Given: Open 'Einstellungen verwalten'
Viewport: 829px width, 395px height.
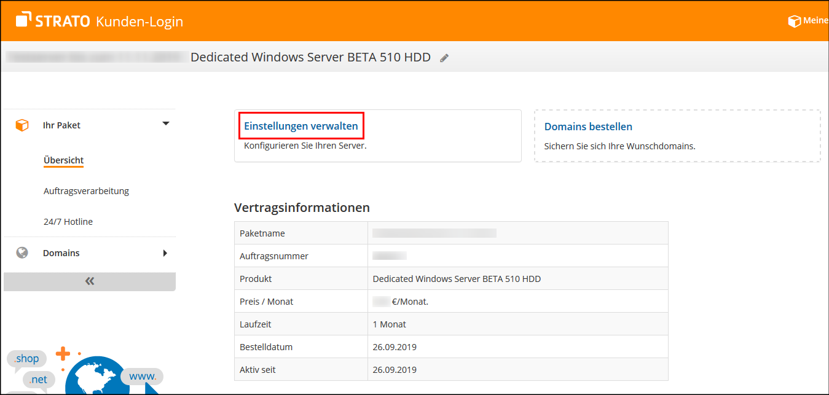Looking at the screenshot, I should click(301, 126).
